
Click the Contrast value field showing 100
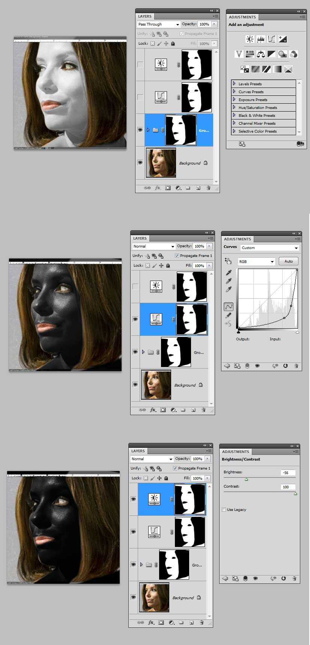[x=288, y=487]
